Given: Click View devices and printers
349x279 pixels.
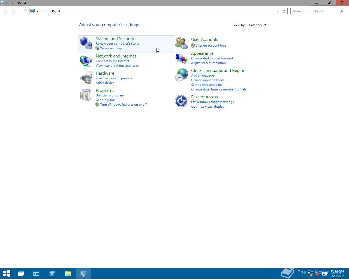Looking at the screenshot, I should coord(114,78).
